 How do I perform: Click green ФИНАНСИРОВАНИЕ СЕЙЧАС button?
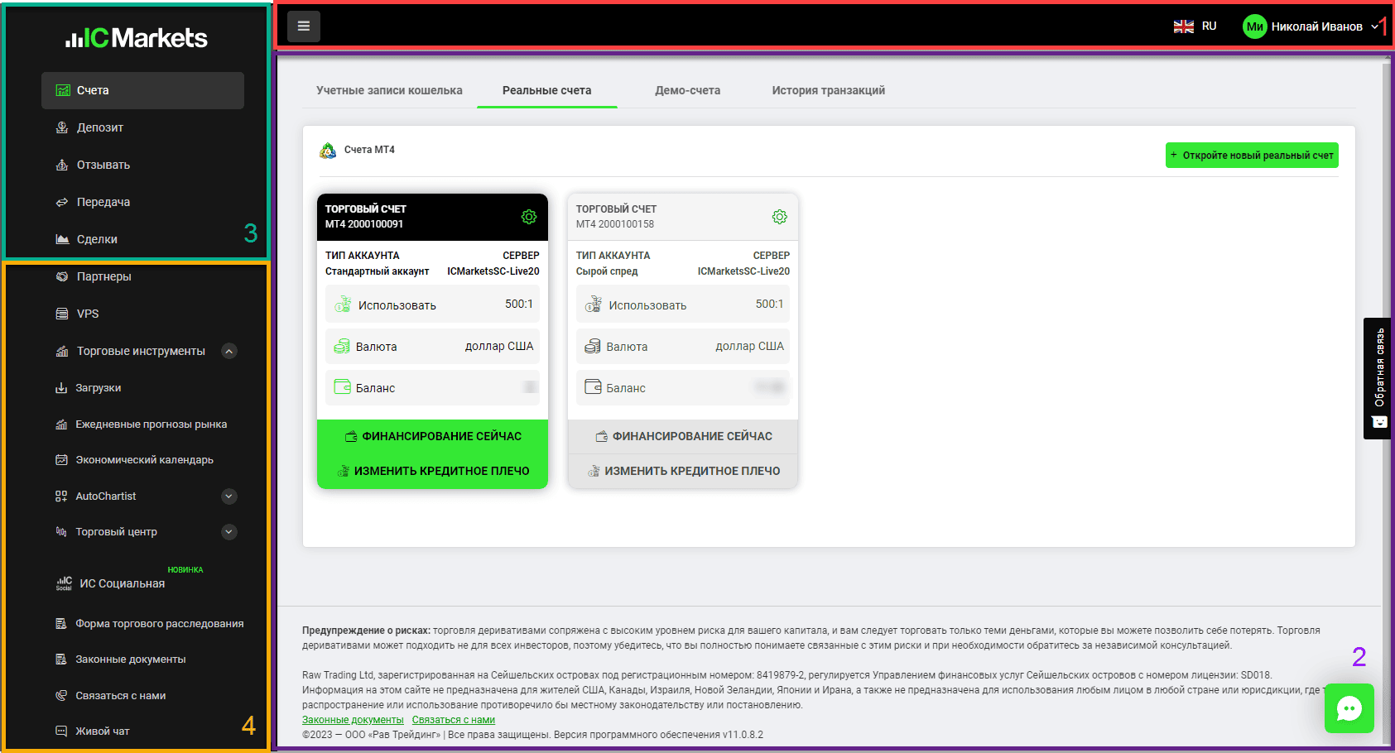pos(432,436)
